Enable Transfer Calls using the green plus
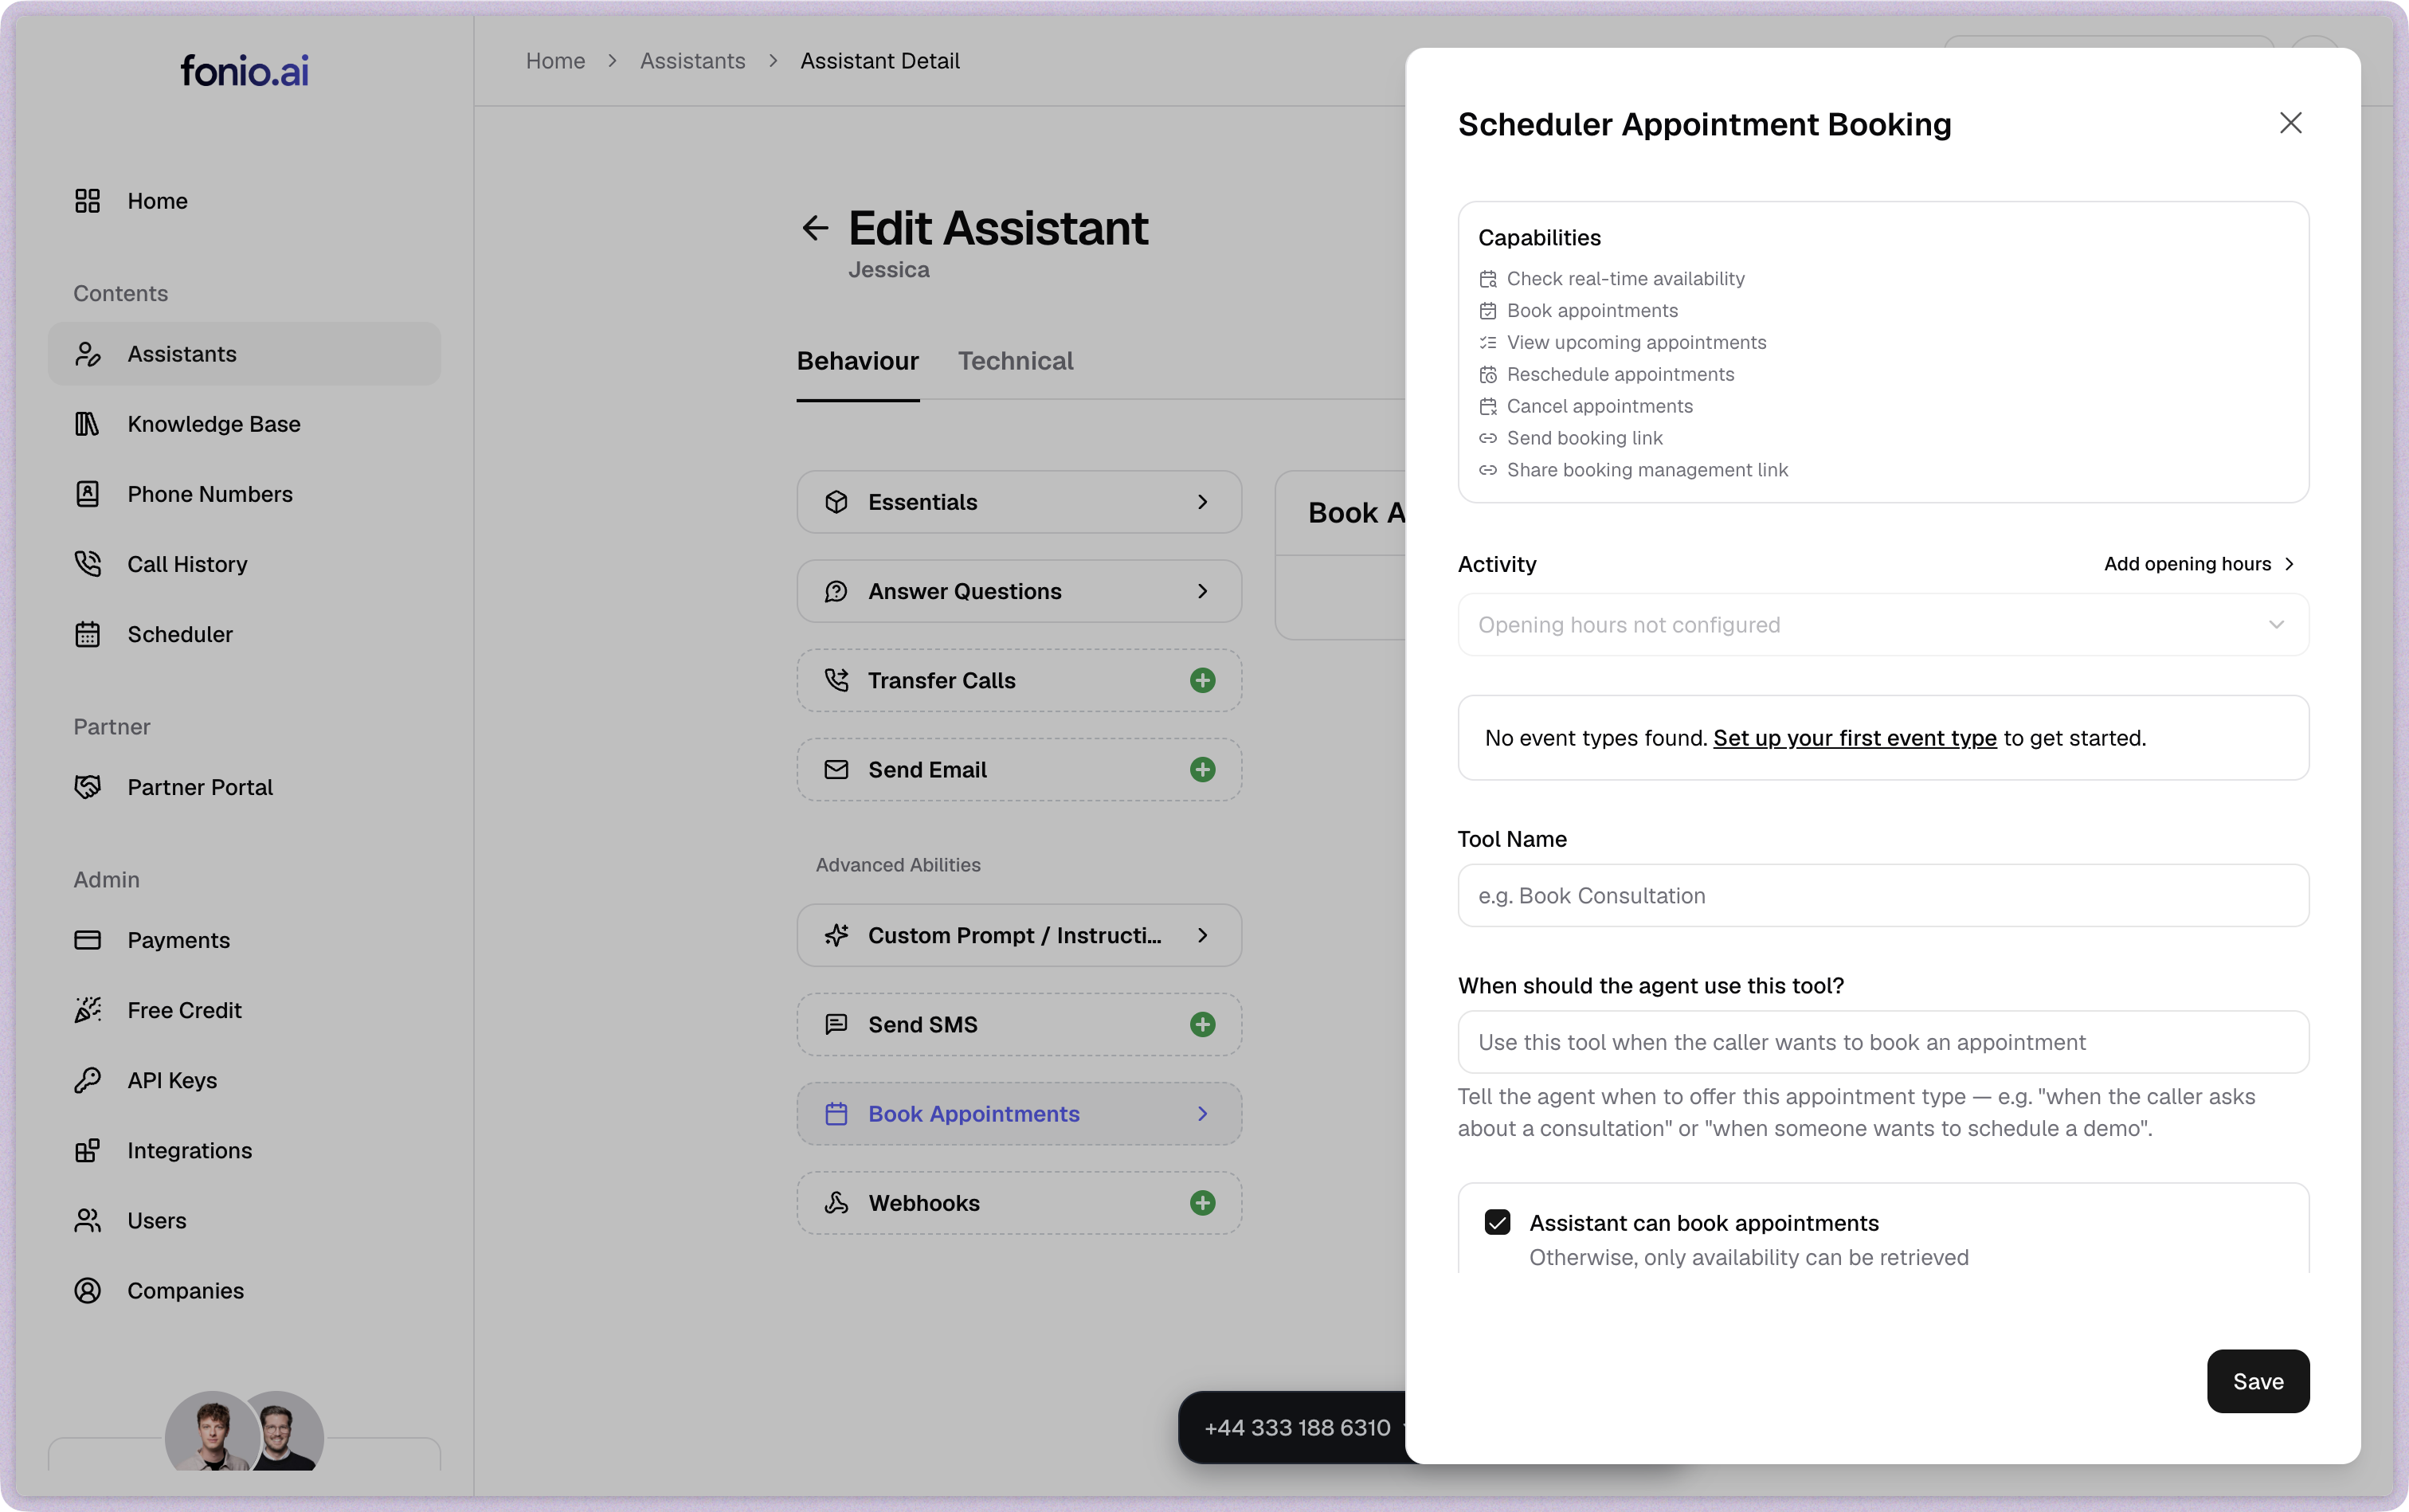 (x=1202, y=681)
